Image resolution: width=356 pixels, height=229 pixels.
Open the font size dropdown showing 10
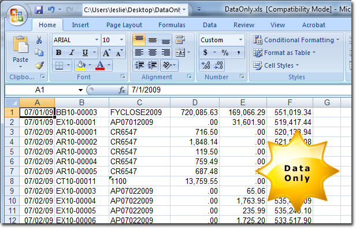[122, 40]
